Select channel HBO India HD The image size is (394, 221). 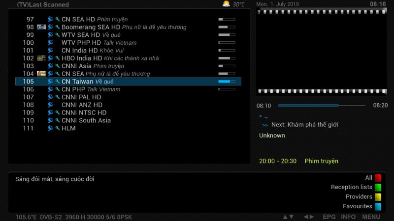coord(128,58)
